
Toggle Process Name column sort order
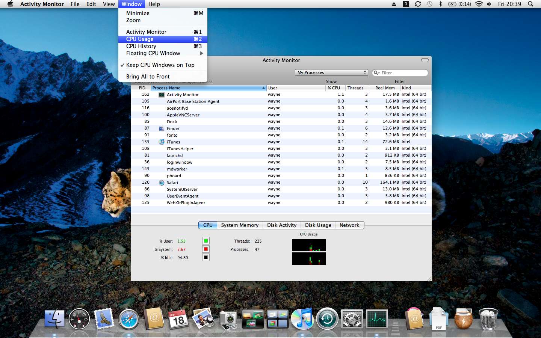pyautogui.click(x=208, y=88)
